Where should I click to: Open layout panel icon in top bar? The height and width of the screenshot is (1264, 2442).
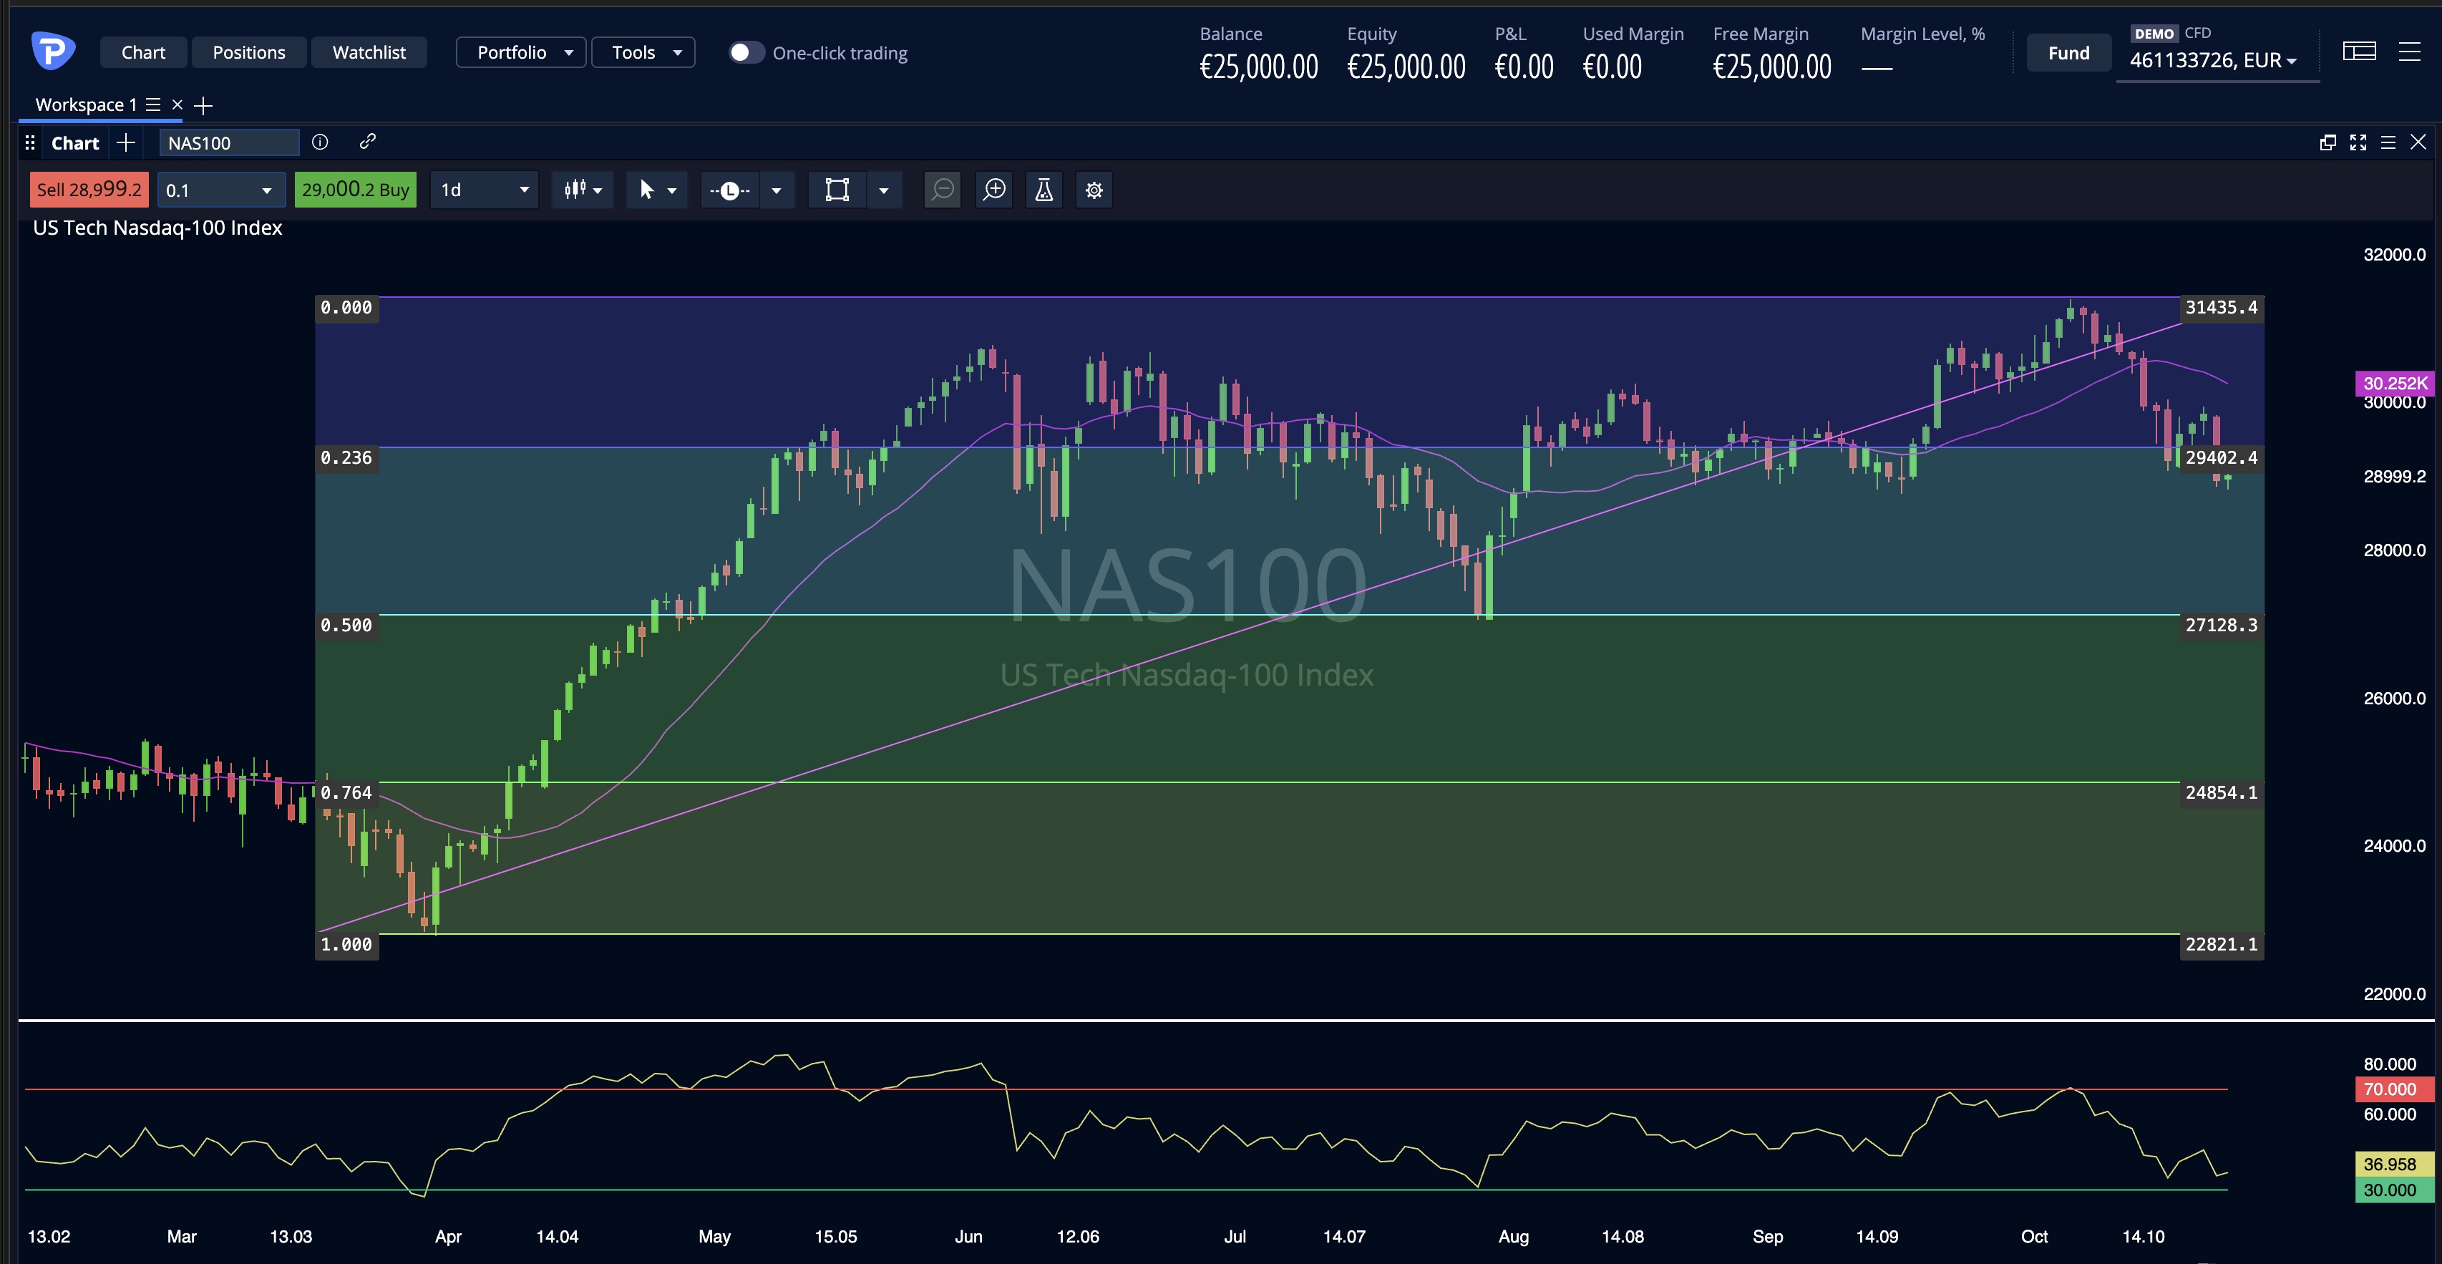click(x=2358, y=52)
